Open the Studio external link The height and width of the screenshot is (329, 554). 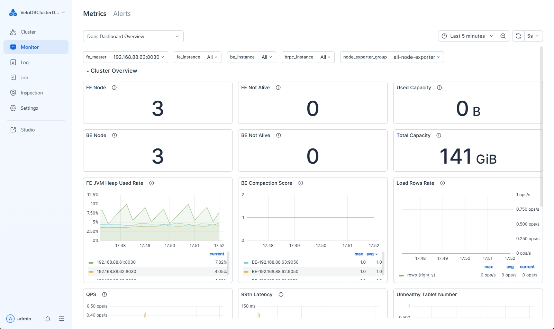point(28,130)
